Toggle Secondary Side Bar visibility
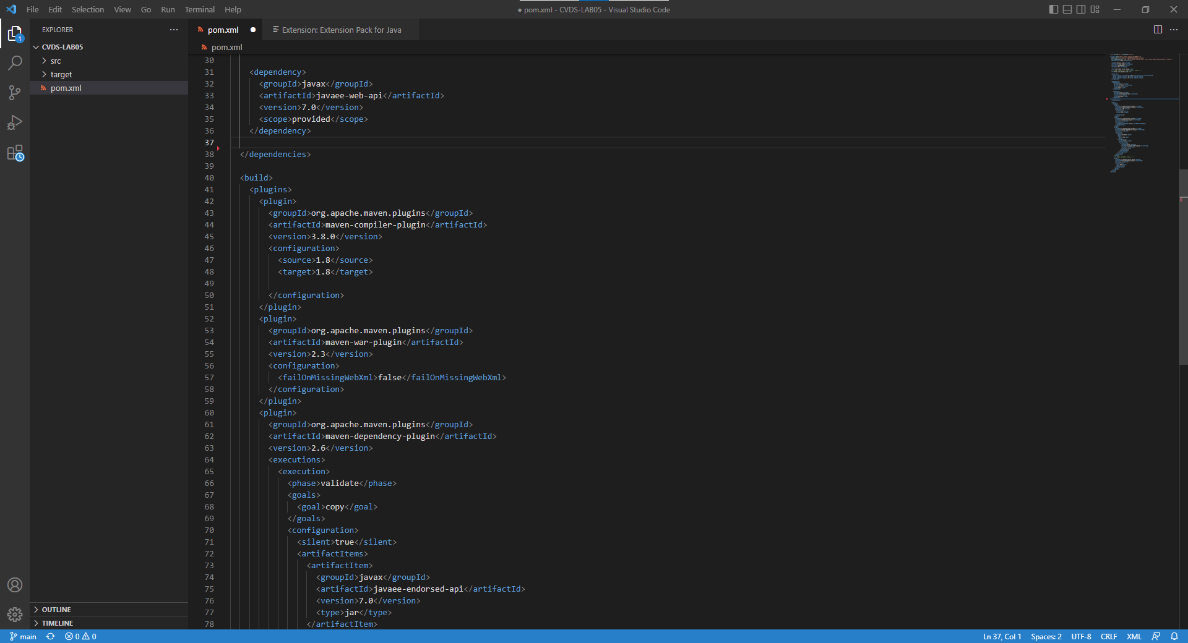1188x643 pixels. pos(1081,9)
